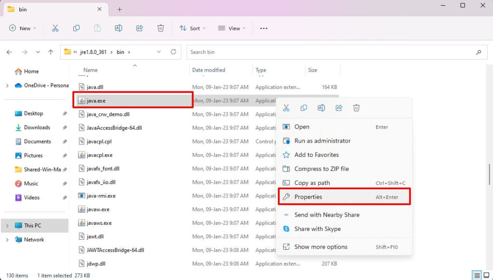Click the search magnifier icon
The height and width of the screenshot is (280, 493).
478,52
